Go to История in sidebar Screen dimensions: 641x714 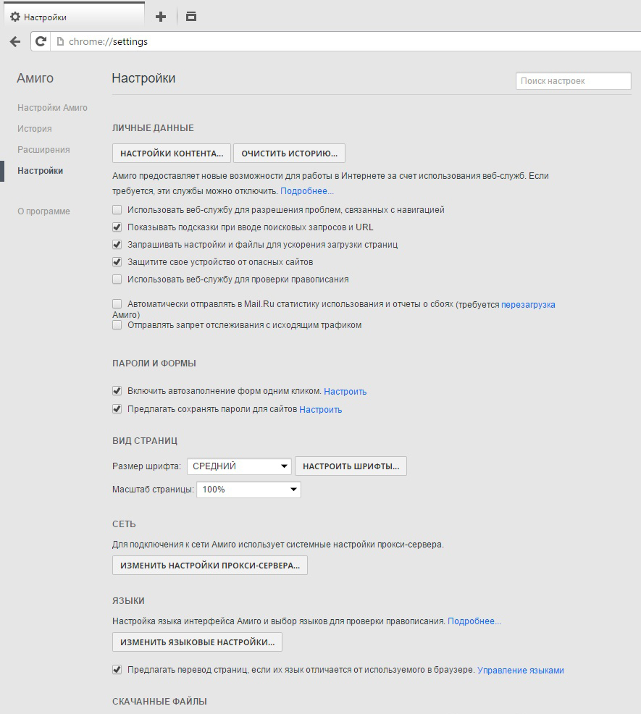pyautogui.click(x=35, y=129)
